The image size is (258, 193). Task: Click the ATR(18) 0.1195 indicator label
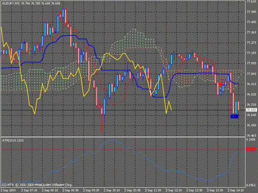[x=13, y=140]
